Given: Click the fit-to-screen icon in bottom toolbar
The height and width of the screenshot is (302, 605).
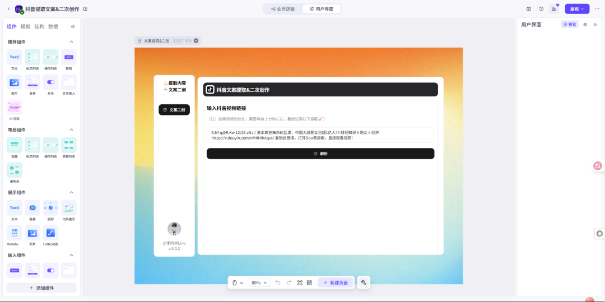Looking at the screenshot, I should (300, 283).
